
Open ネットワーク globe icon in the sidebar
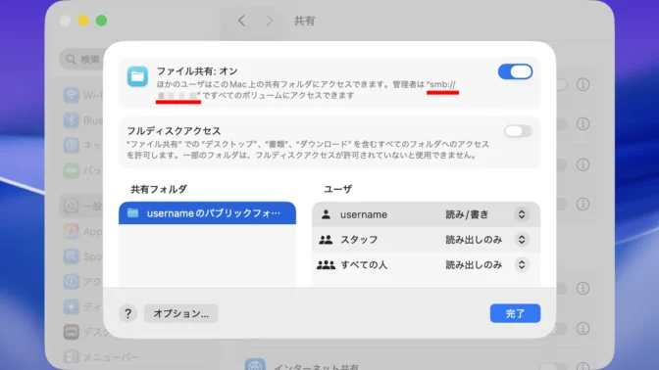click(72, 146)
